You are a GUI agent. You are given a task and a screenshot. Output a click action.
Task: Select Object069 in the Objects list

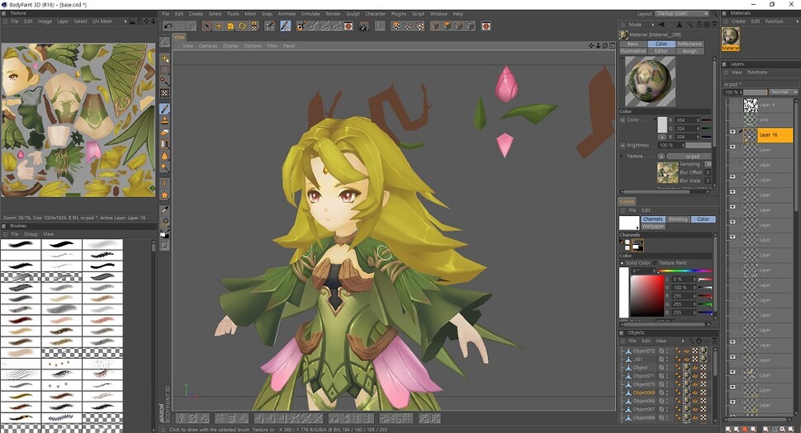click(x=643, y=393)
